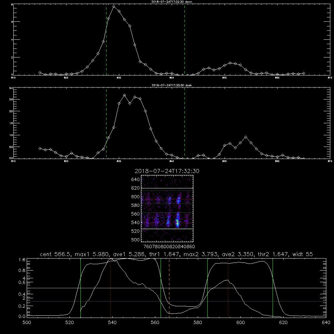Click the first diamond data point of the dusk curve
The width and height of the screenshot is (334, 334).
pyautogui.click(x=40, y=149)
